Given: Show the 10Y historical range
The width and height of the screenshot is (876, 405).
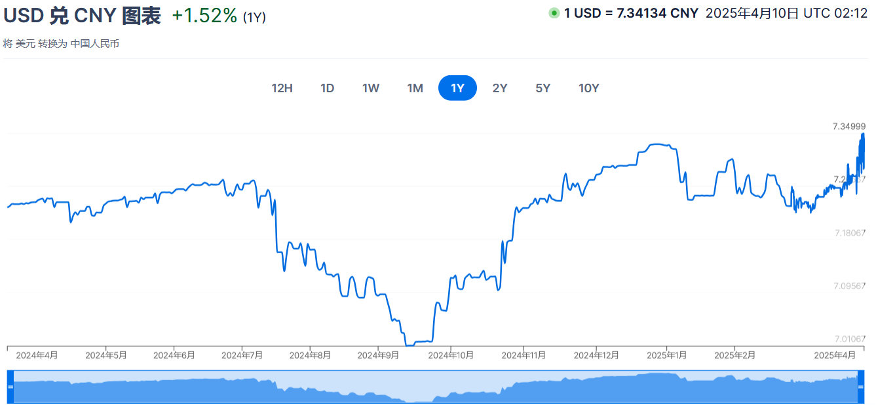Looking at the screenshot, I should [x=589, y=88].
